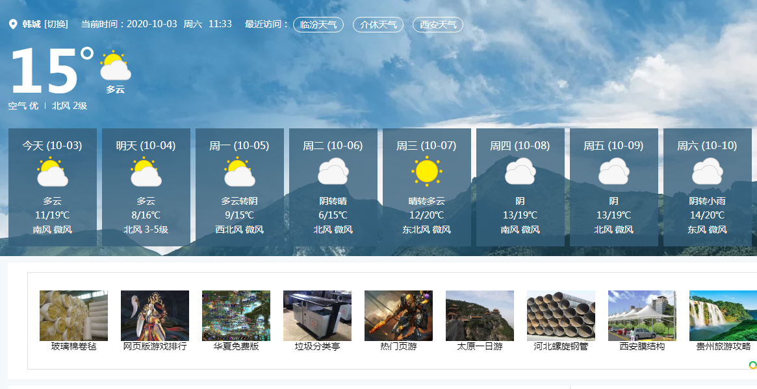Click the large 15° temperature reading
757x389 pixels.
pos(51,70)
